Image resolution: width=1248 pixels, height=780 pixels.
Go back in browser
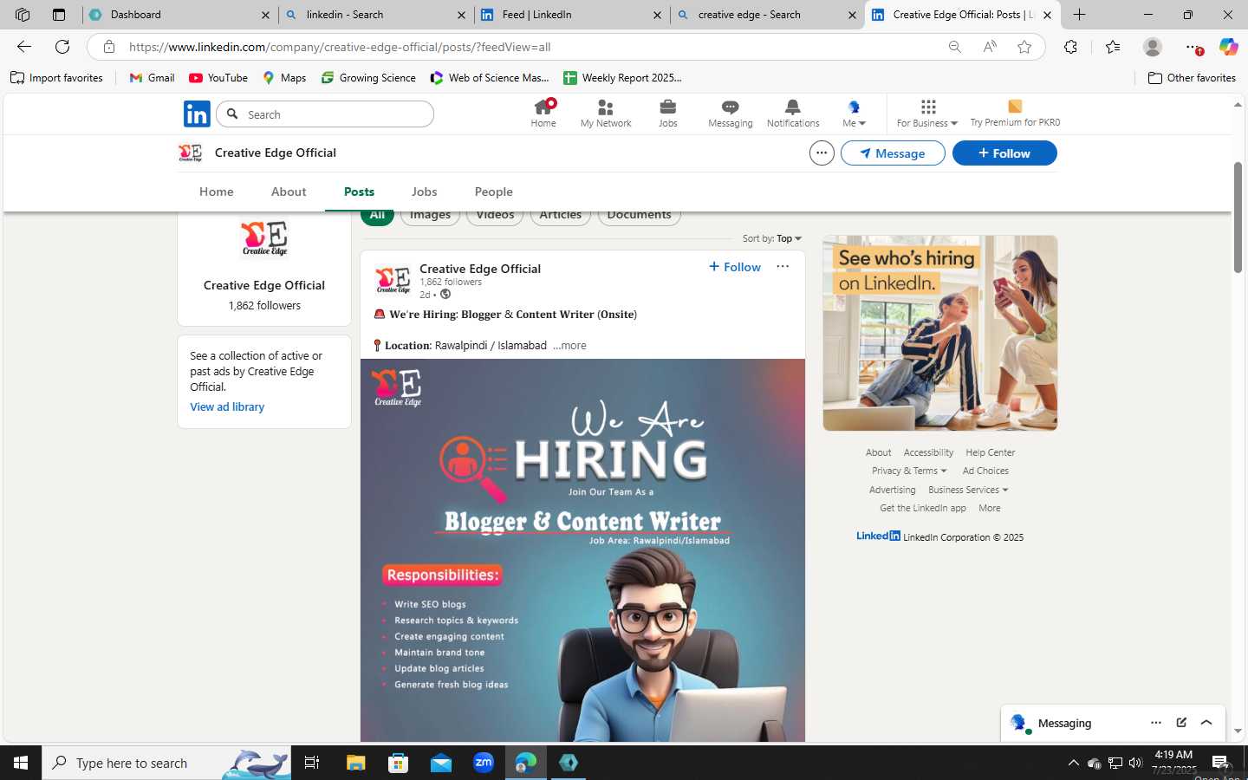coord(24,47)
